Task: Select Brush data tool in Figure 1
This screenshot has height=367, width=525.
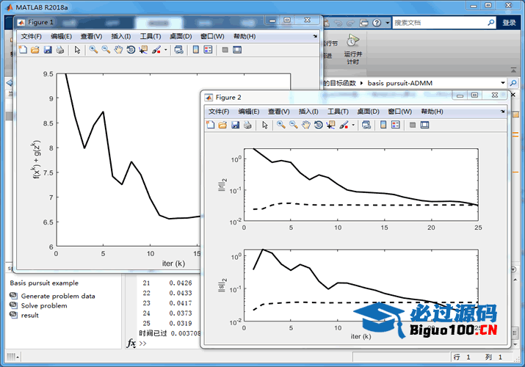Action: (156, 50)
